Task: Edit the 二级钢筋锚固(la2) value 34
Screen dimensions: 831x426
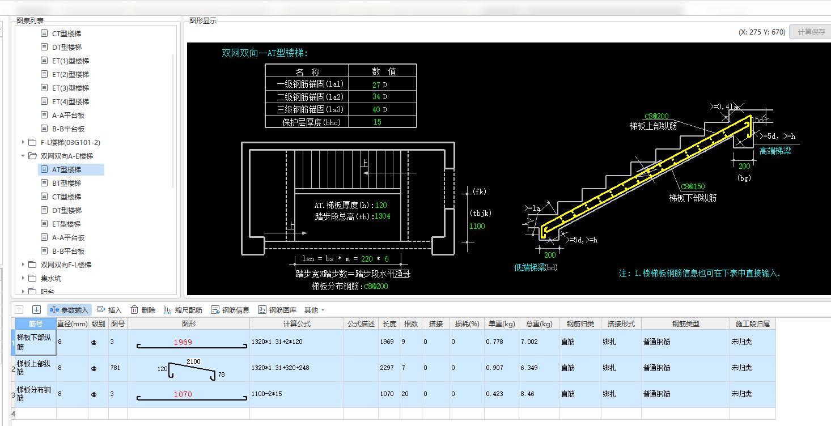Action: (x=376, y=97)
